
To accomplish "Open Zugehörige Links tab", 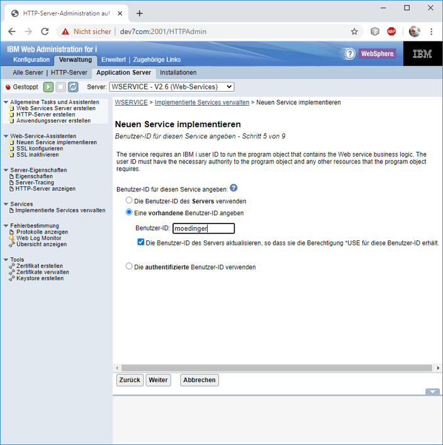I will [x=157, y=60].
